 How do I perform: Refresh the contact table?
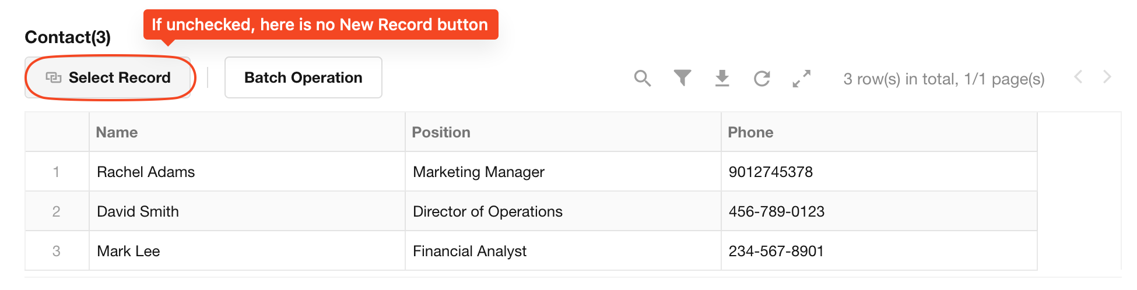coord(761,78)
